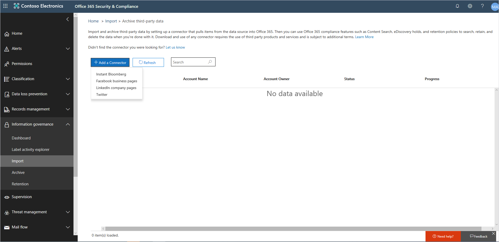Click the MA account avatar
499x242 pixels.
(x=495, y=7)
